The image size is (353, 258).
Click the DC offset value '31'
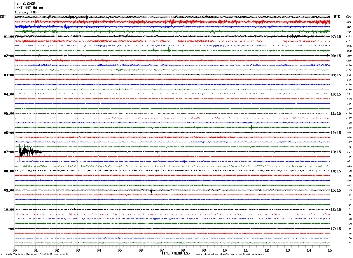[x=350, y=209]
